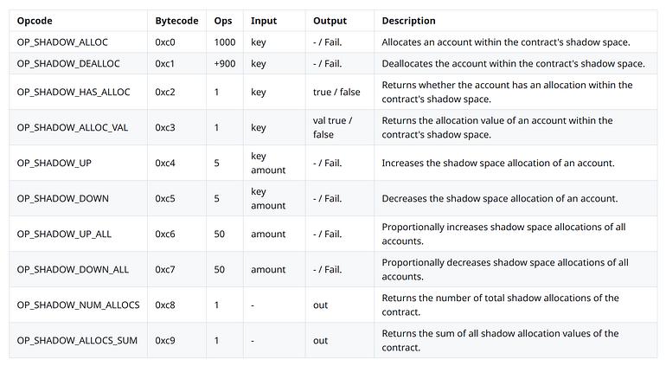Click the Output column header

click(x=330, y=21)
